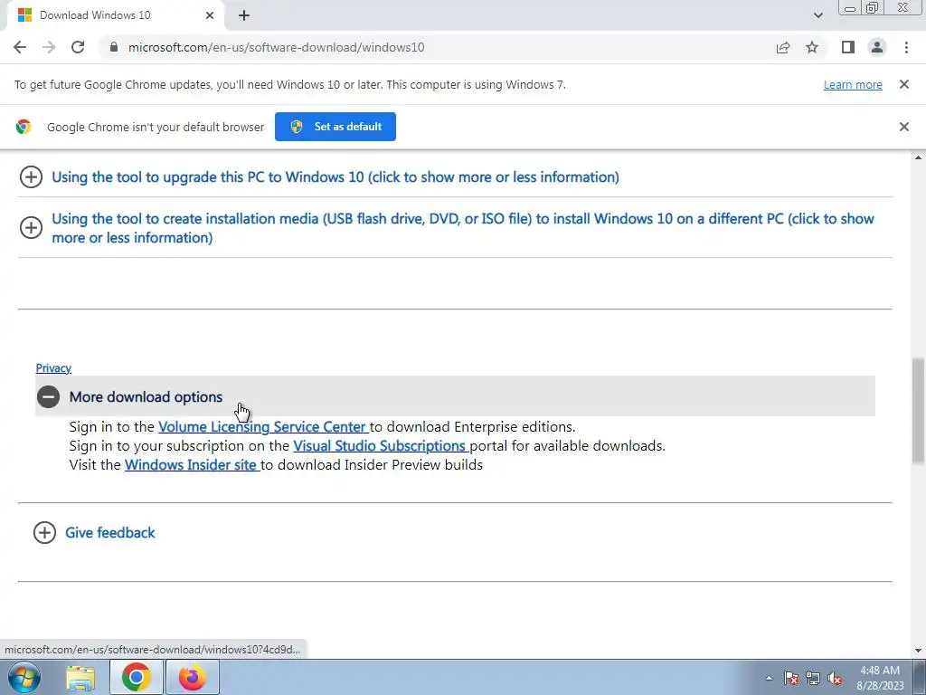926x695 pixels.
Task: Click the Microsoft logo favicon on tab
Action: 24,15
